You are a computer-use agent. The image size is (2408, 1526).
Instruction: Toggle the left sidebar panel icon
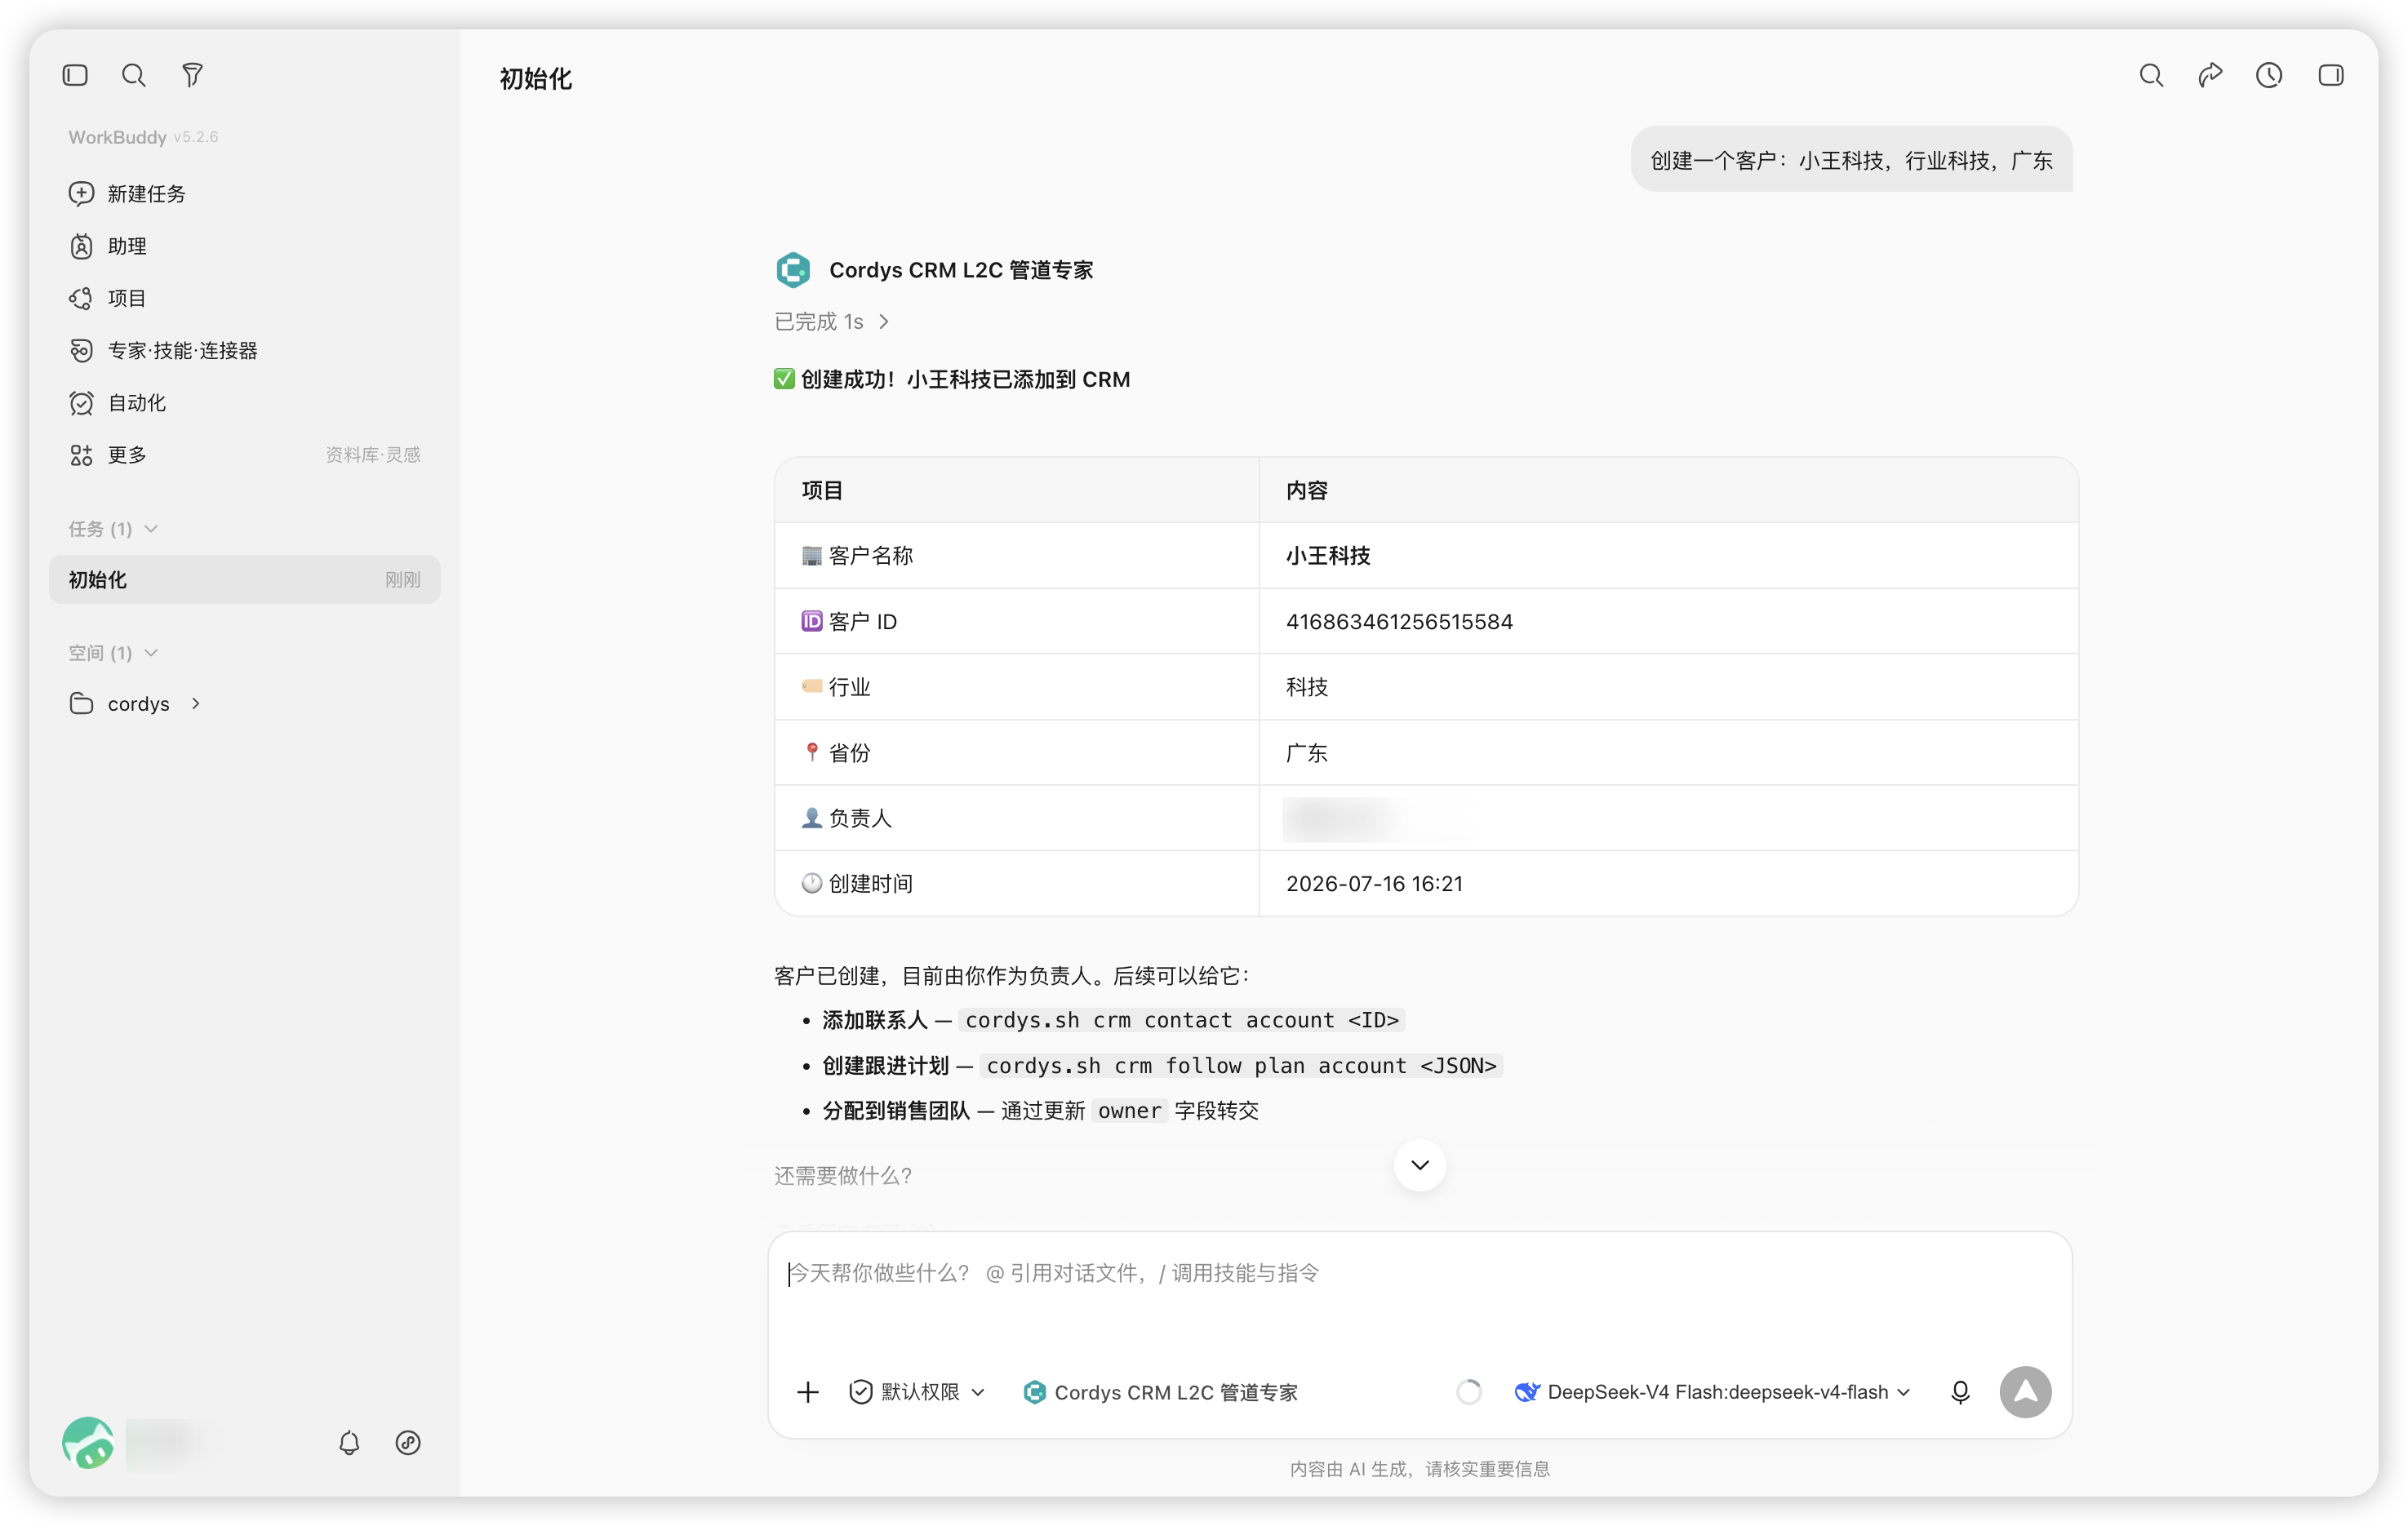click(x=75, y=75)
